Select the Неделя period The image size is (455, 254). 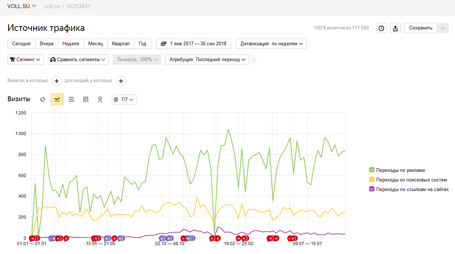[x=71, y=44]
